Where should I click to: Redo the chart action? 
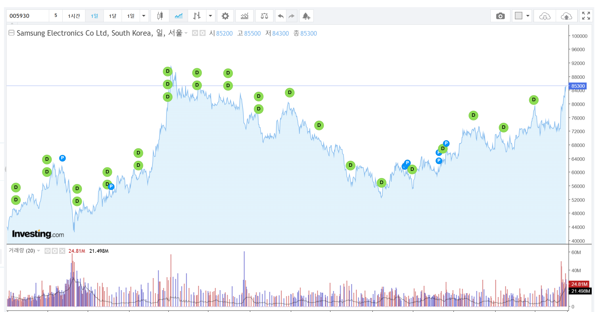pyautogui.click(x=292, y=16)
